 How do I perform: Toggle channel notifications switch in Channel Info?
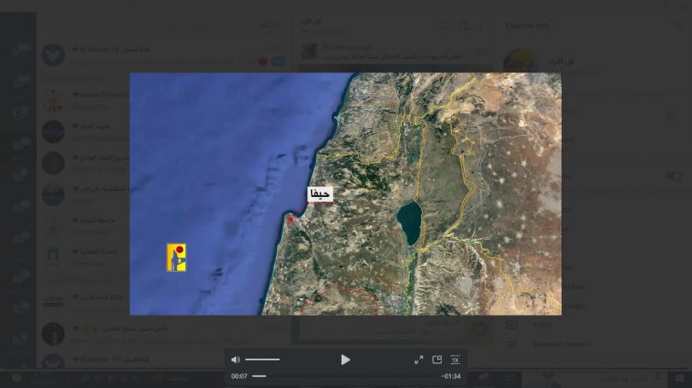pyautogui.click(x=674, y=177)
